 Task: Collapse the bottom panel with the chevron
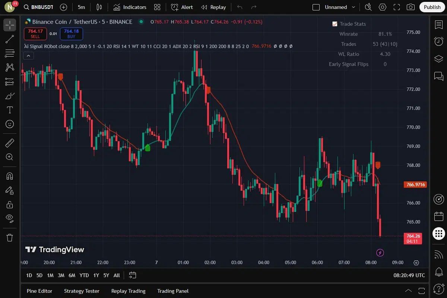coord(409,291)
